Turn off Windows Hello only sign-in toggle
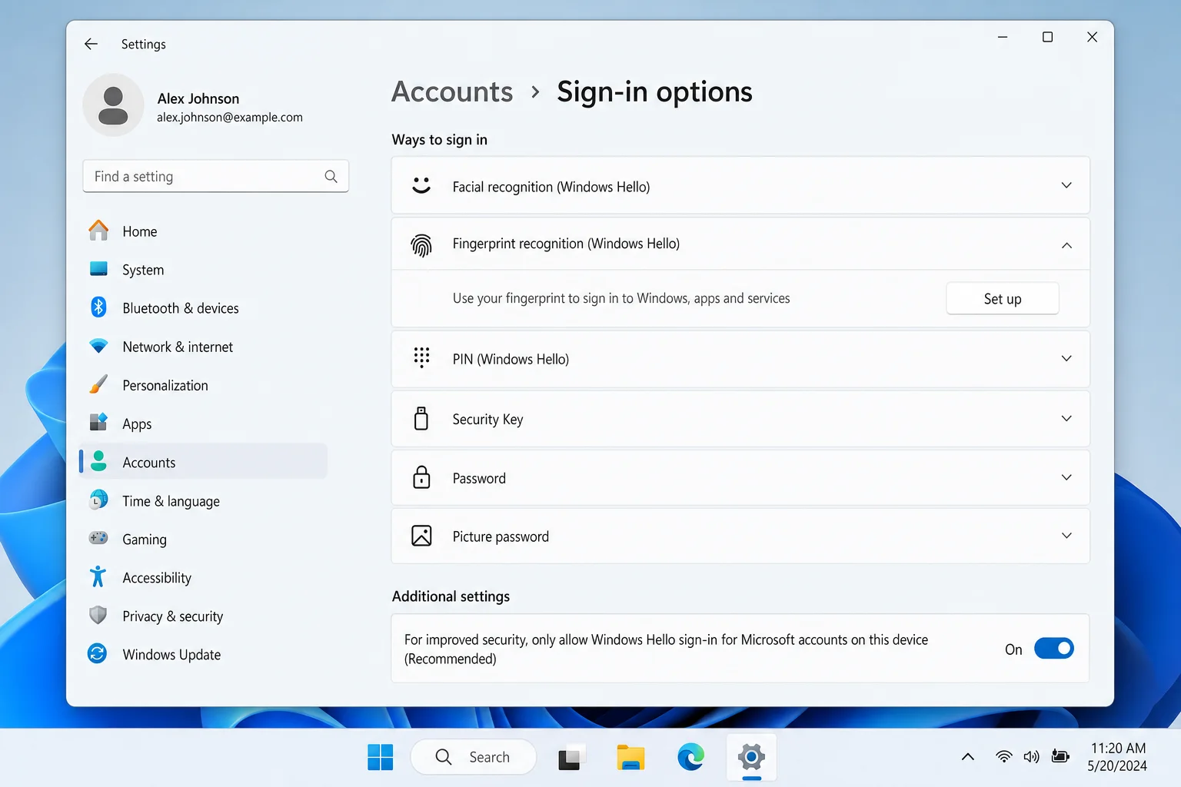The image size is (1181, 787). [x=1053, y=649]
